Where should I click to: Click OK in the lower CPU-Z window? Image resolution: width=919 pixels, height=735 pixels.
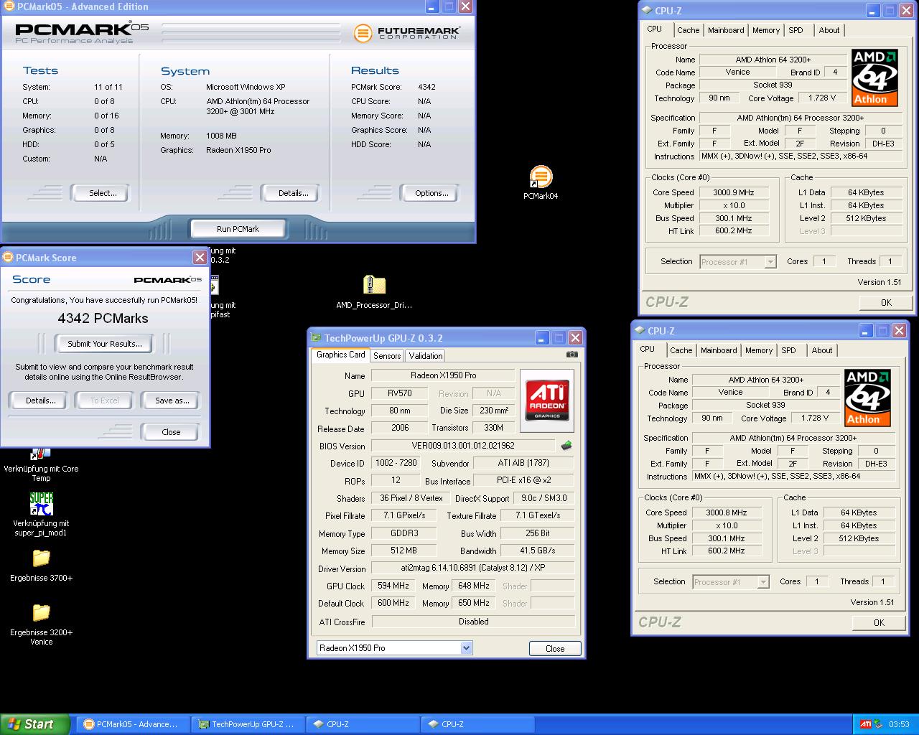click(879, 622)
